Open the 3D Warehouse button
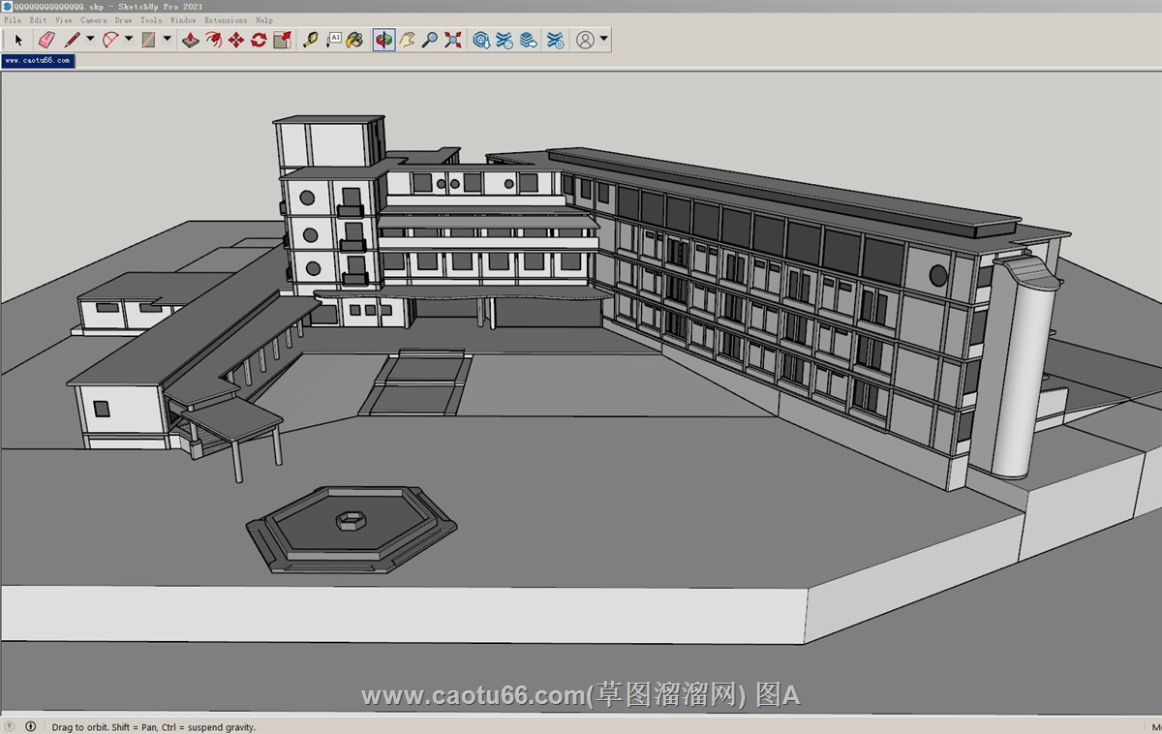Image resolution: width=1162 pixels, height=734 pixels. point(481,40)
